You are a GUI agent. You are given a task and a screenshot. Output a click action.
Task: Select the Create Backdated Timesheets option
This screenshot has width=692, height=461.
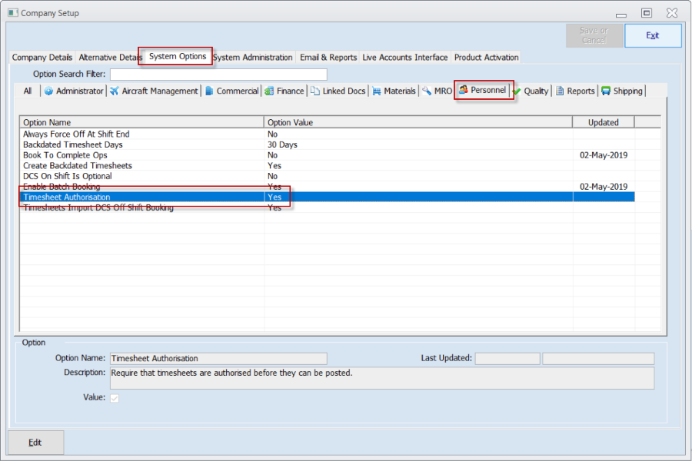tap(327, 166)
